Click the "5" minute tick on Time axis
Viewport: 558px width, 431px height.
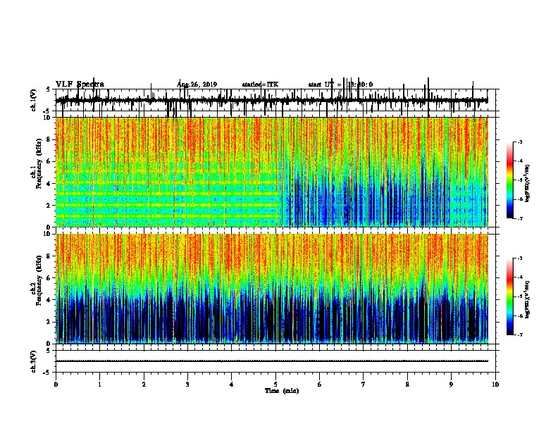point(275,384)
